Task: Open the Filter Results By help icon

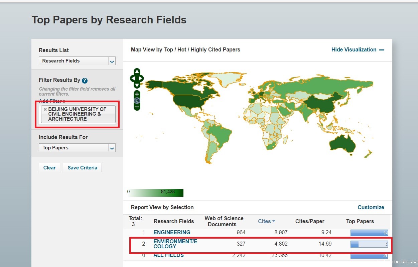Action: click(x=85, y=81)
